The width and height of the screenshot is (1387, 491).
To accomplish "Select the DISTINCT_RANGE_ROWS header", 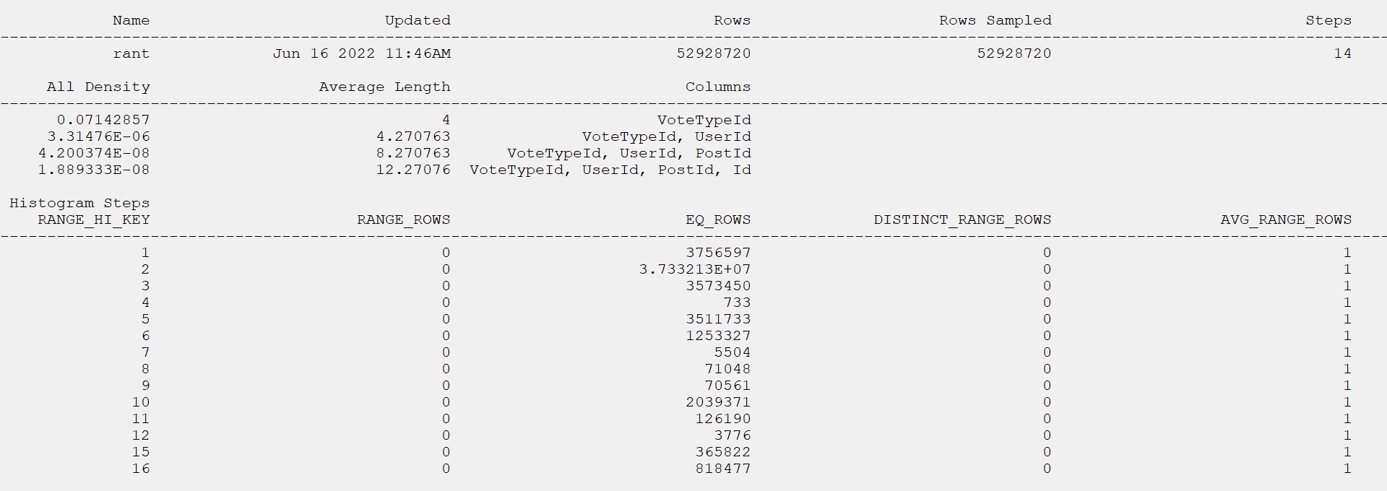I will [962, 220].
